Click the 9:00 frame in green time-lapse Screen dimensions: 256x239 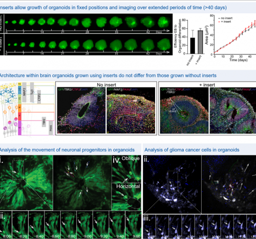(84, 225)
